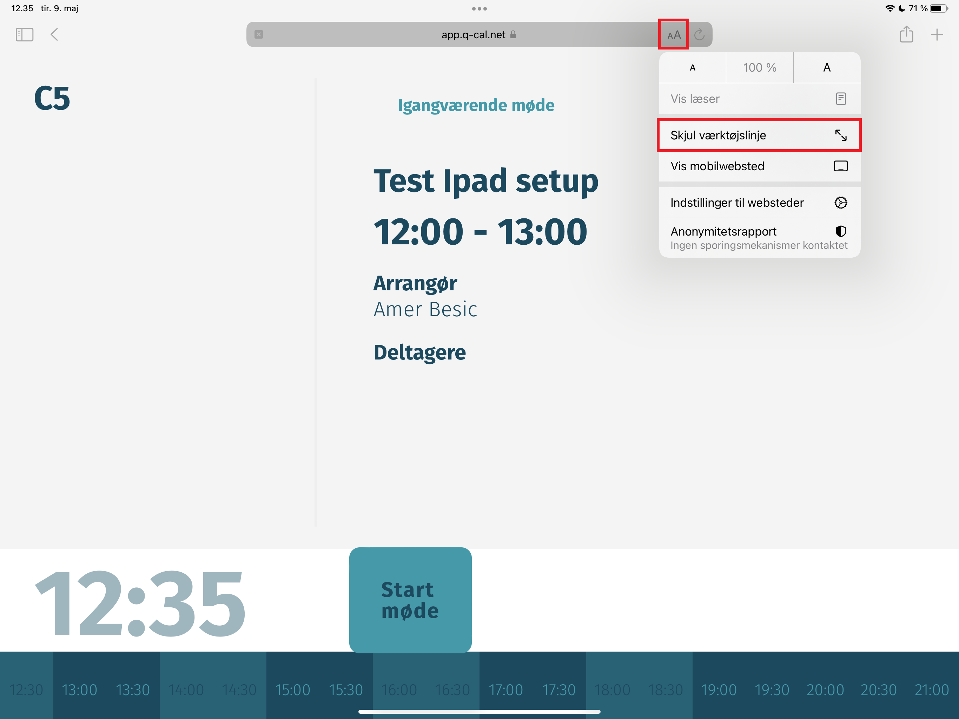Click the website settings gear icon
This screenshot has width=959, height=719.
(x=841, y=203)
